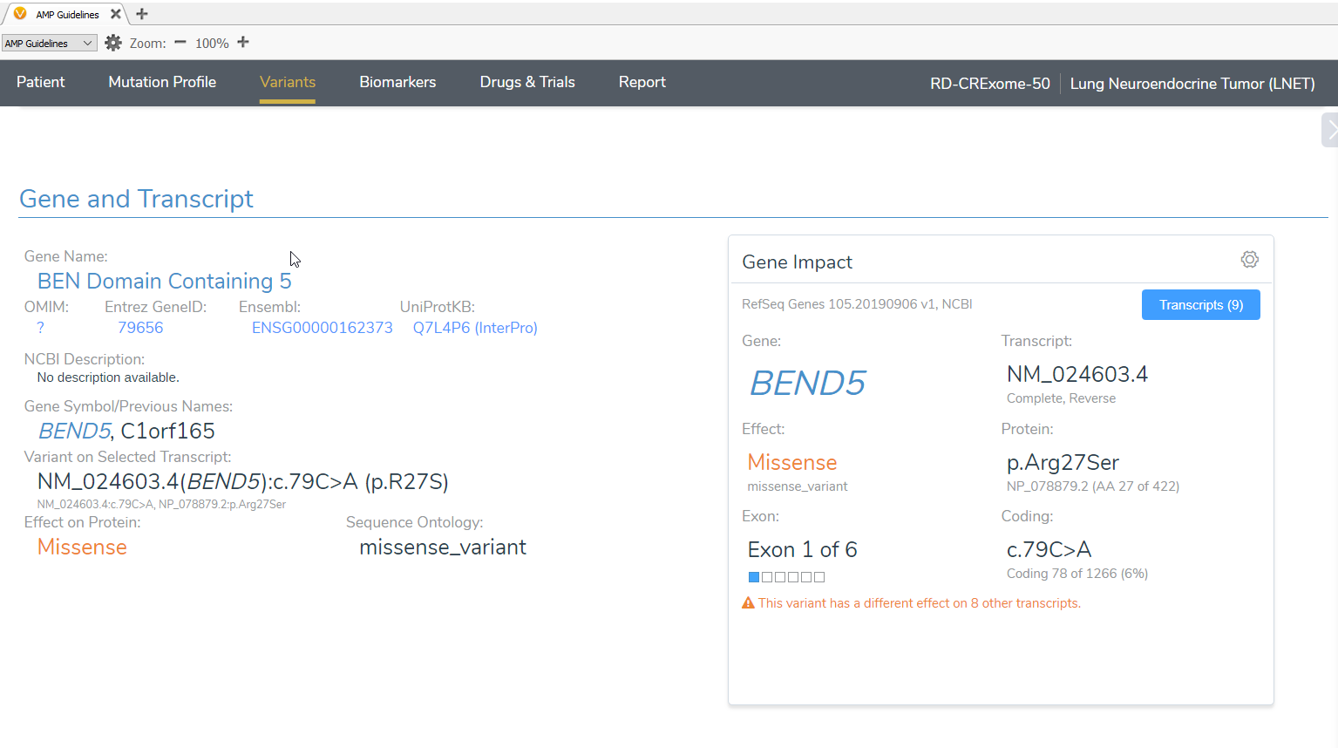Viewport: 1338px width, 748px height.
Task: Click the Transcripts (9) button
Action: point(1200,305)
